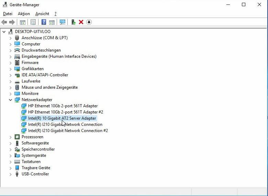Click the scan for hardware changes monitor icon

pos(63,22)
